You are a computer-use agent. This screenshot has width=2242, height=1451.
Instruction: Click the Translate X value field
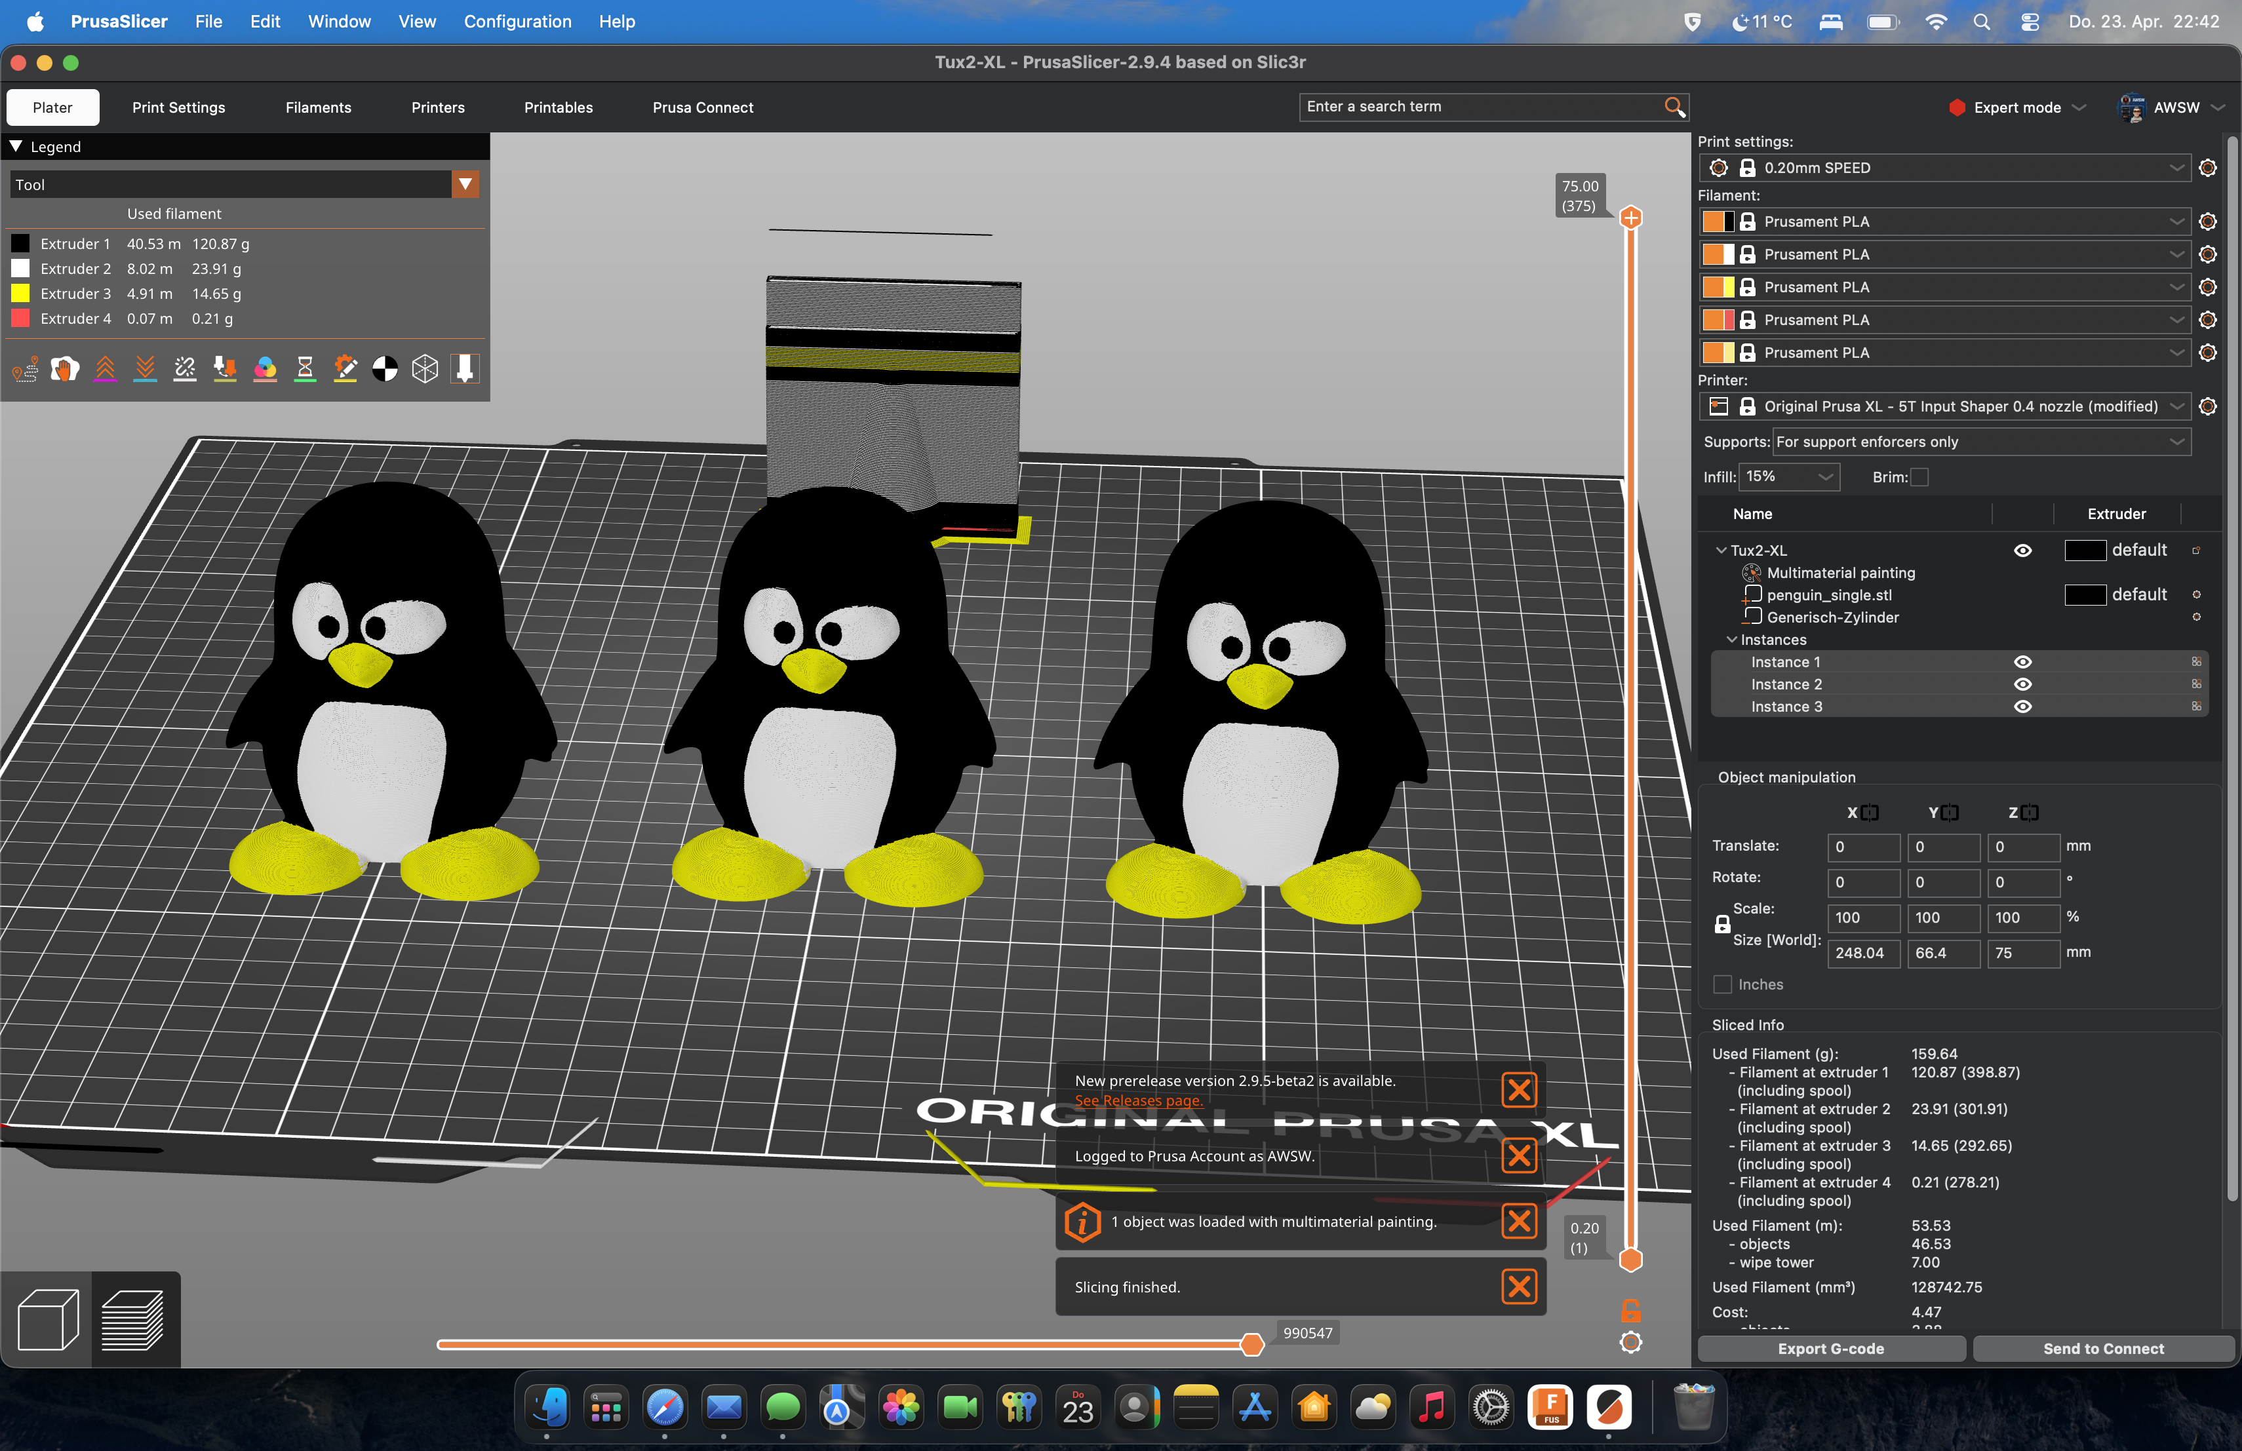pos(1863,847)
